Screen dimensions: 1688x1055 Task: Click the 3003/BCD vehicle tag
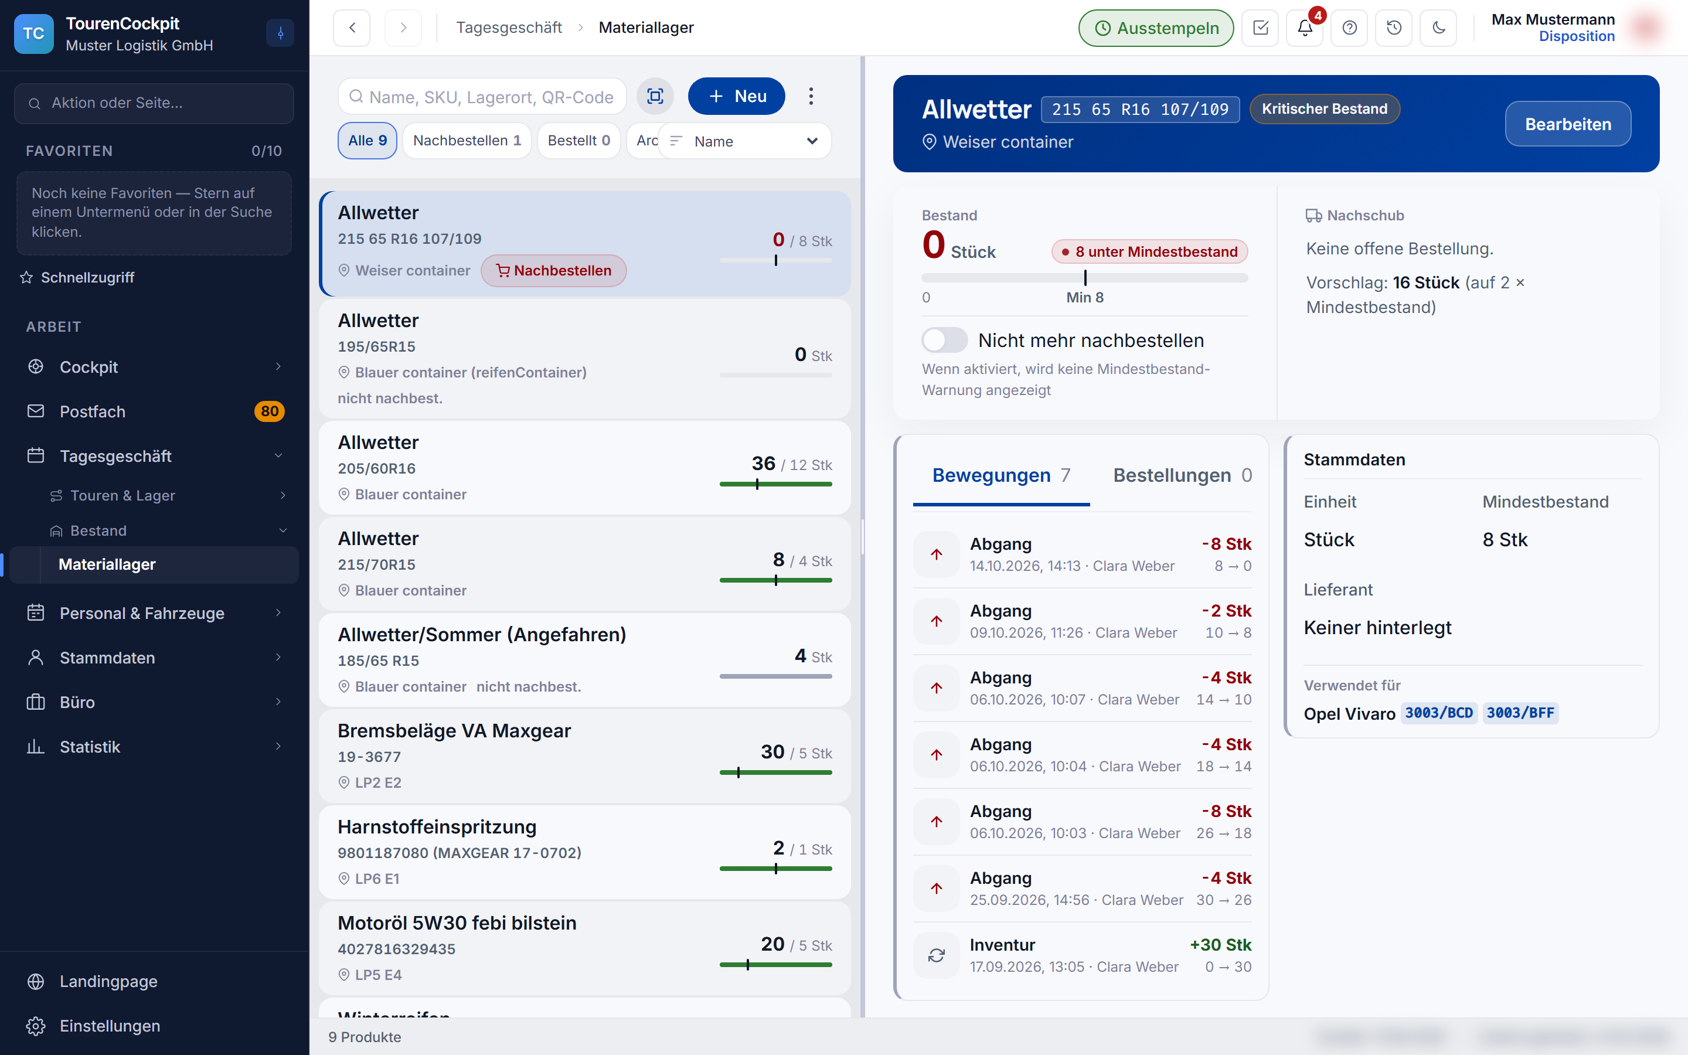(x=1438, y=713)
